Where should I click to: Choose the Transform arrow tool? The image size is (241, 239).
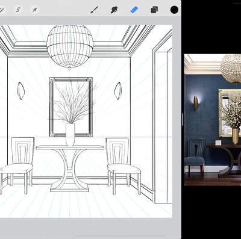click(34, 10)
